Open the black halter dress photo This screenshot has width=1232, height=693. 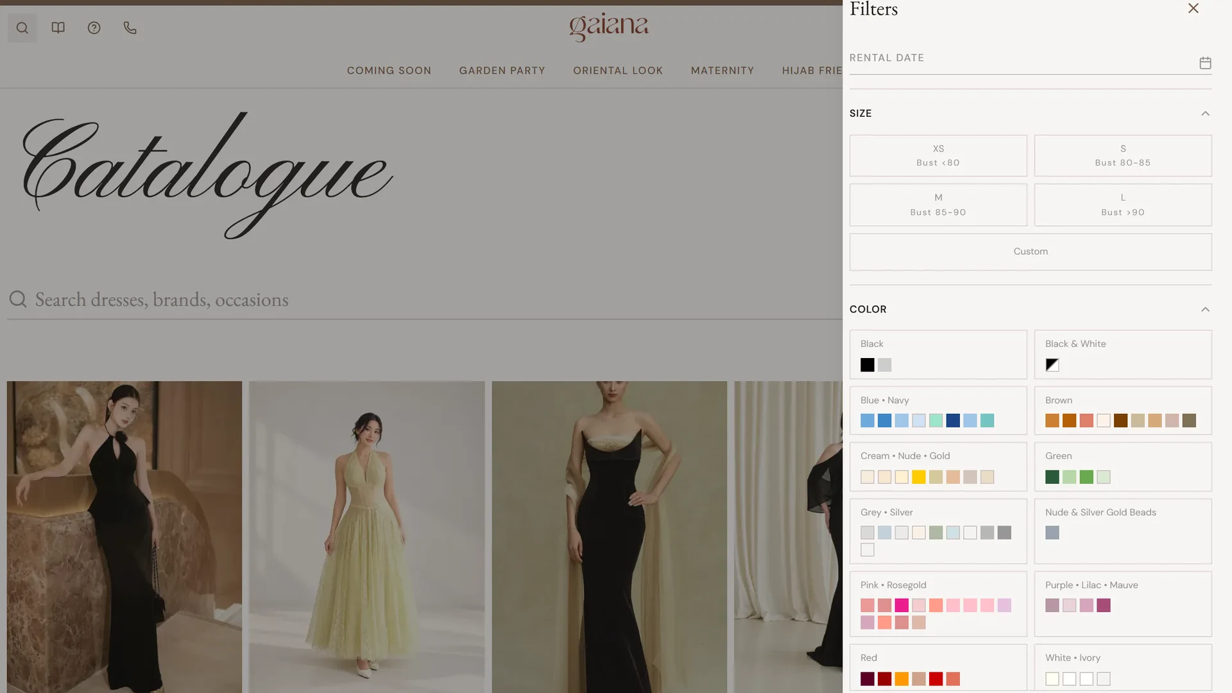click(x=124, y=537)
